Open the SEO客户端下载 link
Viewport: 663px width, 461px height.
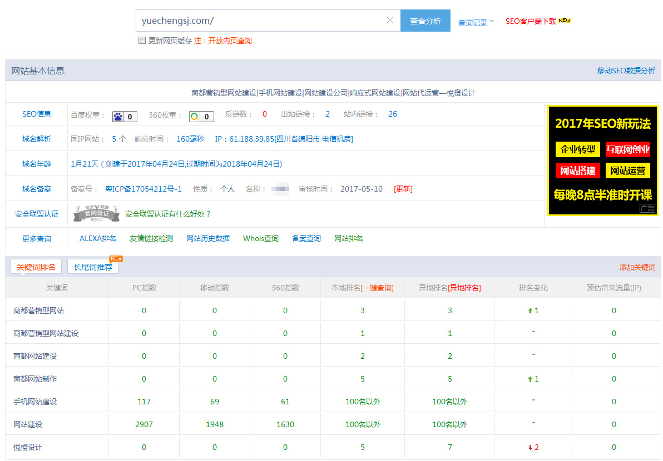[531, 21]
